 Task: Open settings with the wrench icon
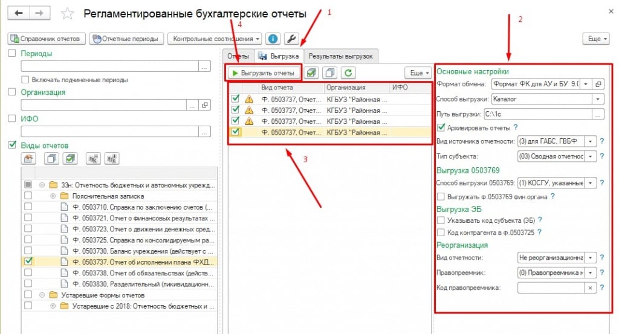[x=291, y=39]
